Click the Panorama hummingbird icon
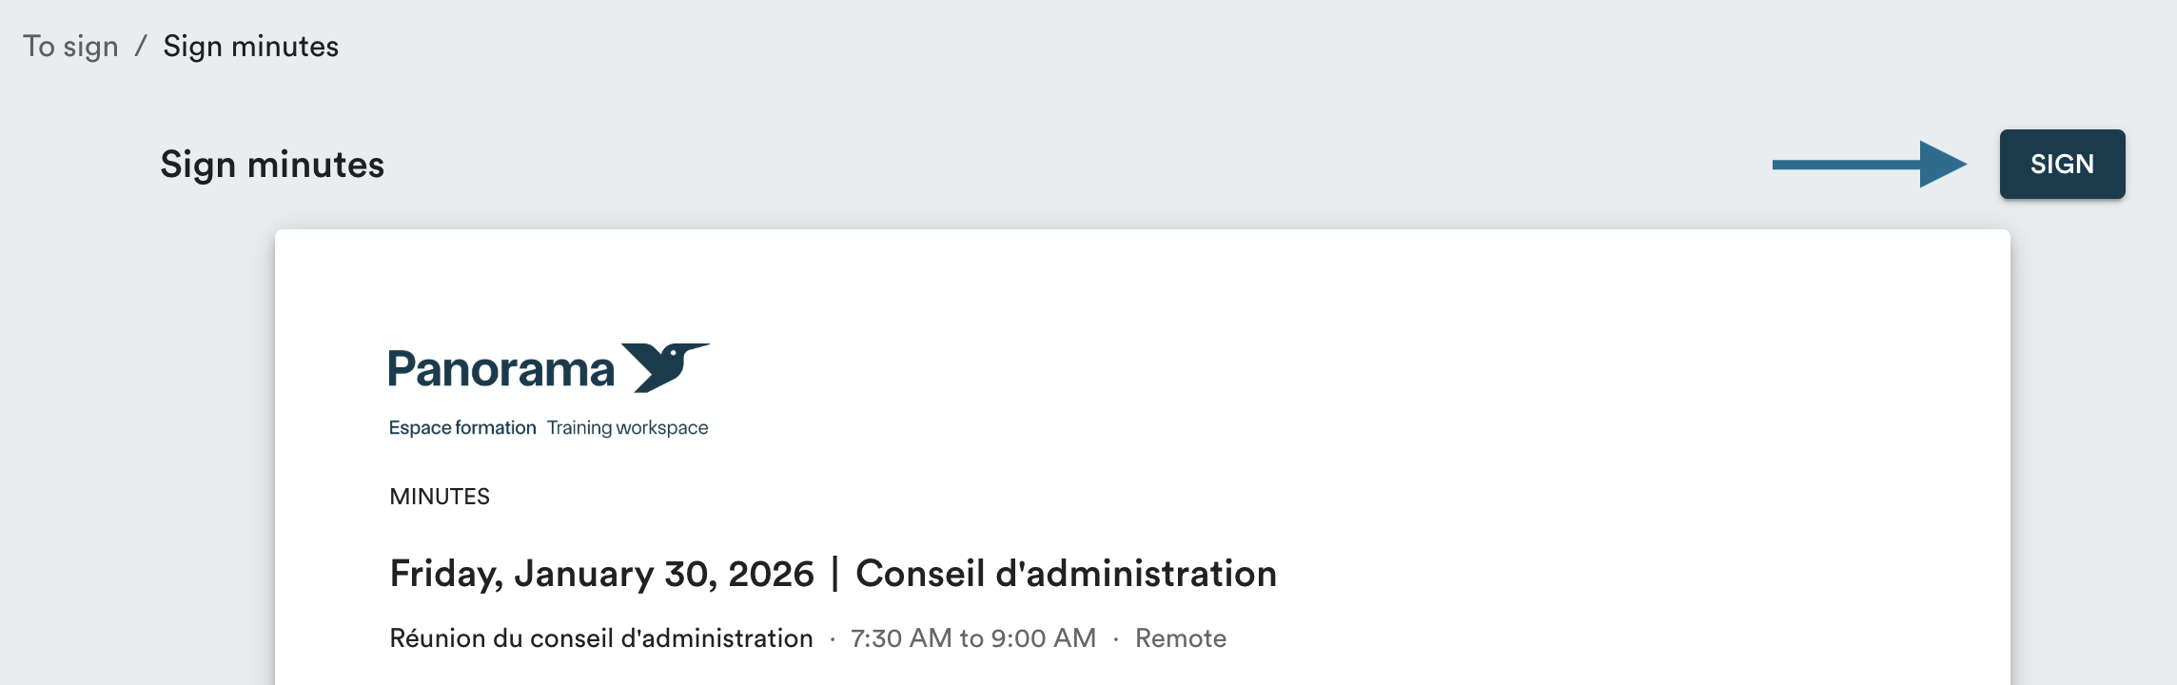This screenshot has height=685, width=2177. coord(666,366)
